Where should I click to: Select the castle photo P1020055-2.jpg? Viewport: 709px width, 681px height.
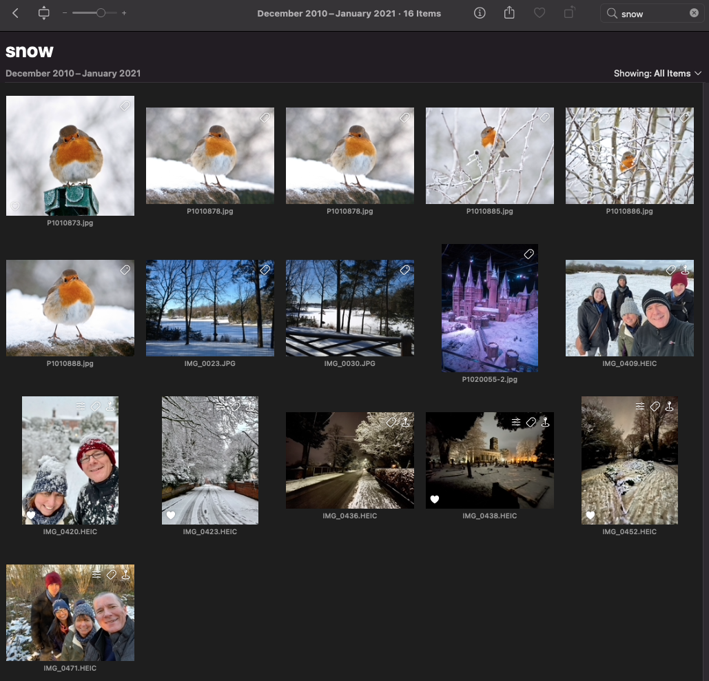490,307
